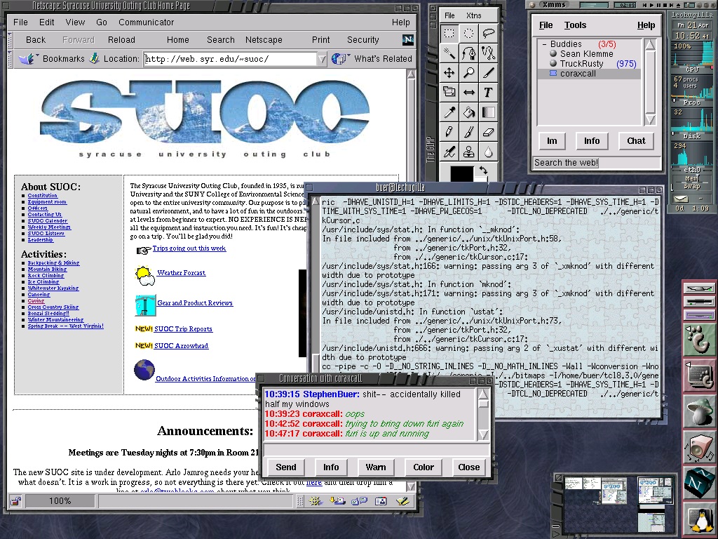Select the GIMP text tool
718x539 pixels.
(x=488, y=92)
